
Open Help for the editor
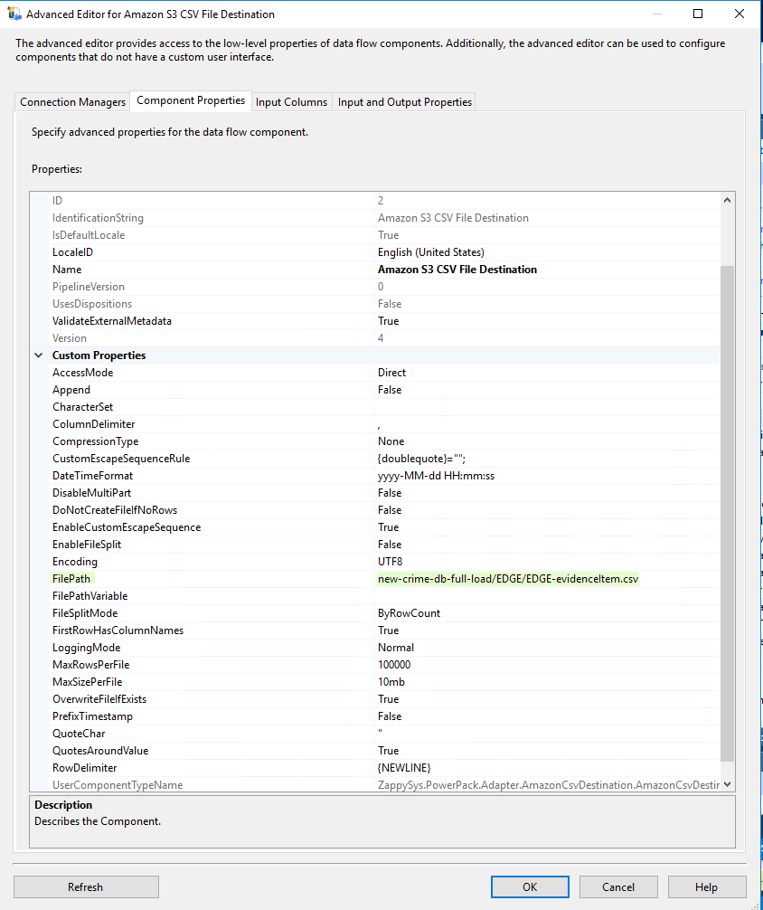click(706, 886)
